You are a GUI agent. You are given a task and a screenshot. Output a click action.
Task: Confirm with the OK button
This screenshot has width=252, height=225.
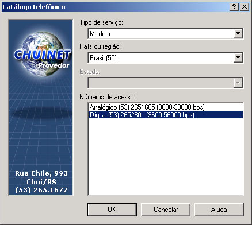tap(112, 210)
